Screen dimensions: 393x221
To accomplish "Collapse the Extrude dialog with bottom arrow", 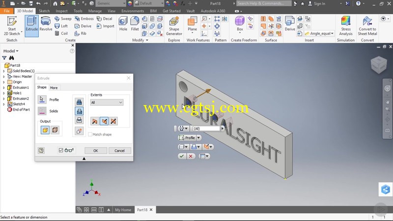I will pos(84,158).
